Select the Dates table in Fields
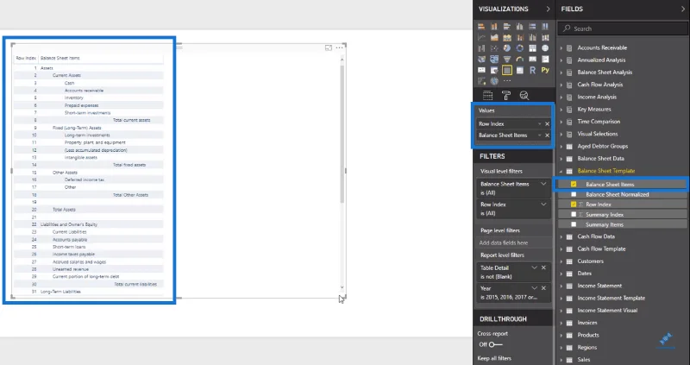Viewport: 690px width, 365px height. click(585, 274)
